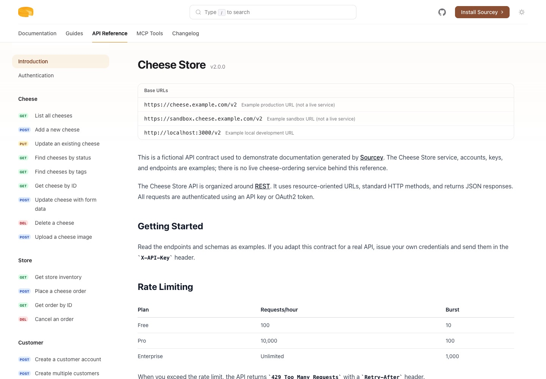The width and height of the screenshot is (546, 379).
Task: Follow the REST link in the paragraph
Action: (x=262, y=186)
